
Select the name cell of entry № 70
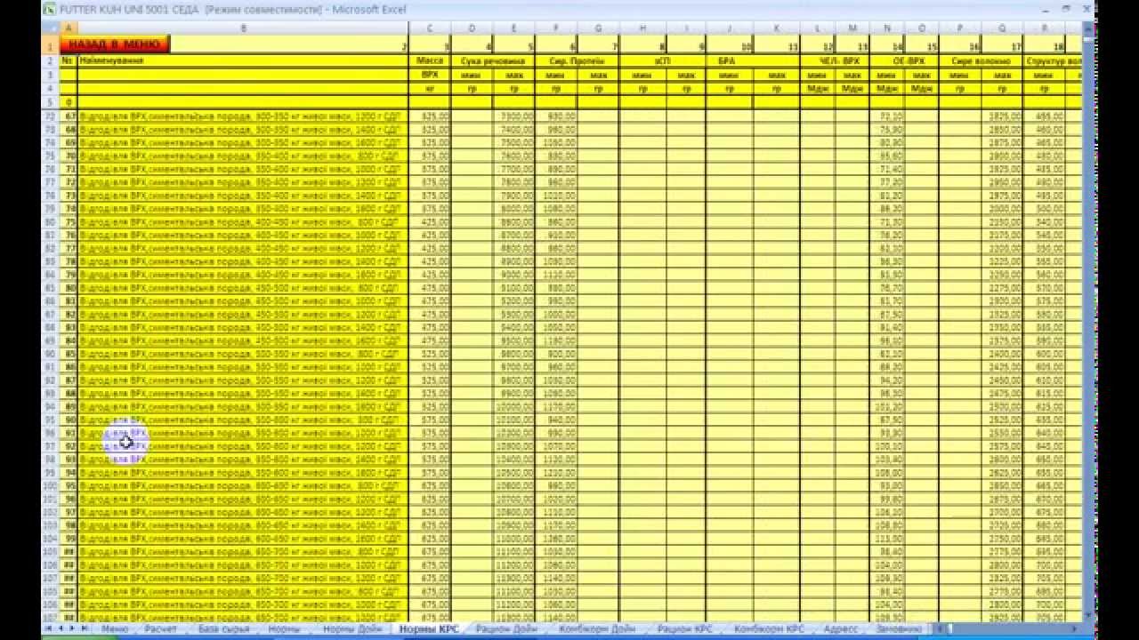243,156
